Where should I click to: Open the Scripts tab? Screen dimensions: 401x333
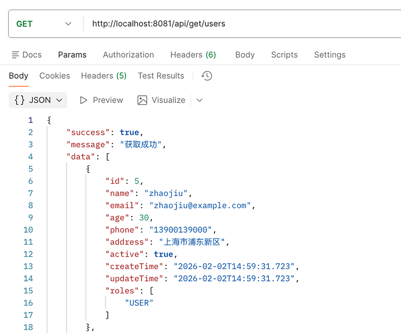pyautogui.click(x=284, y=55)
